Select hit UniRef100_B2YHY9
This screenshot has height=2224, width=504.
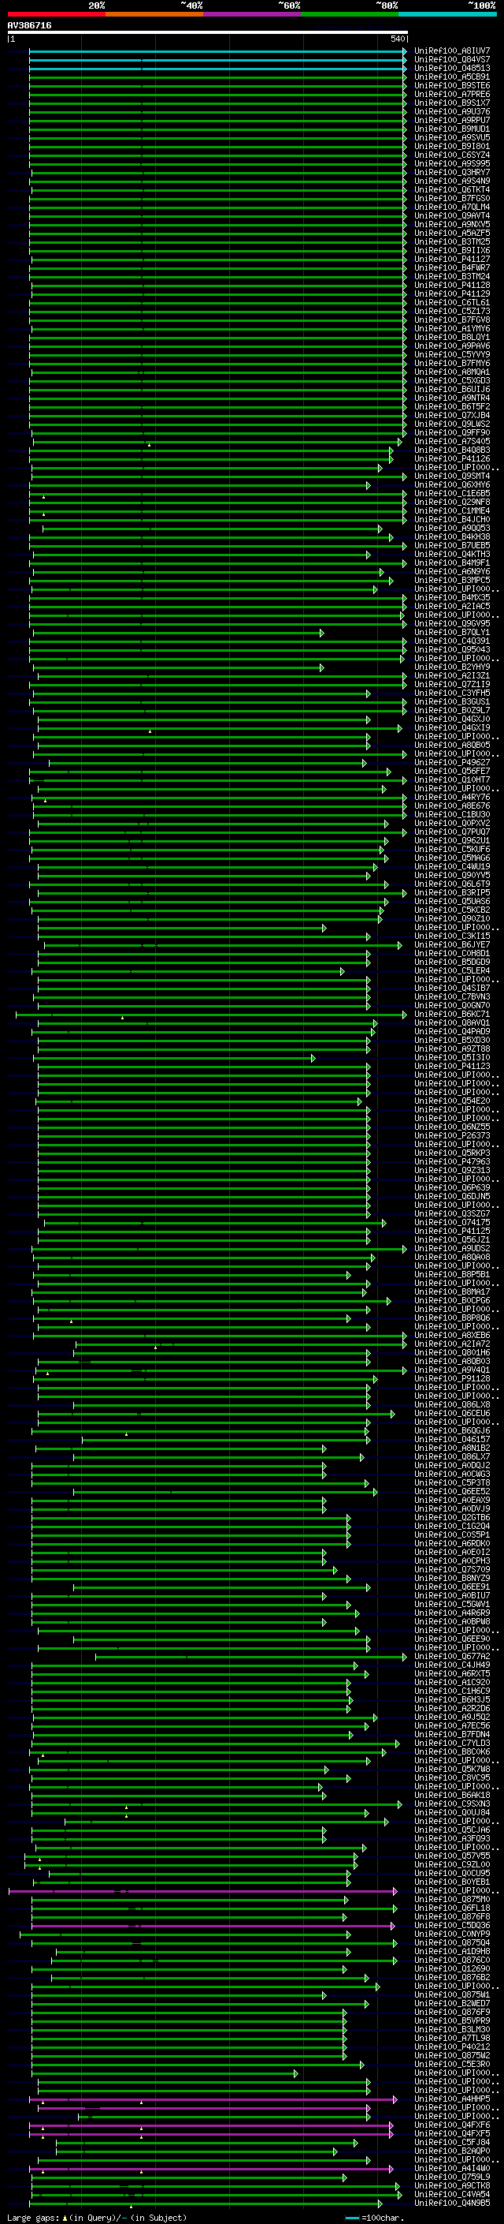coord(452,667)
